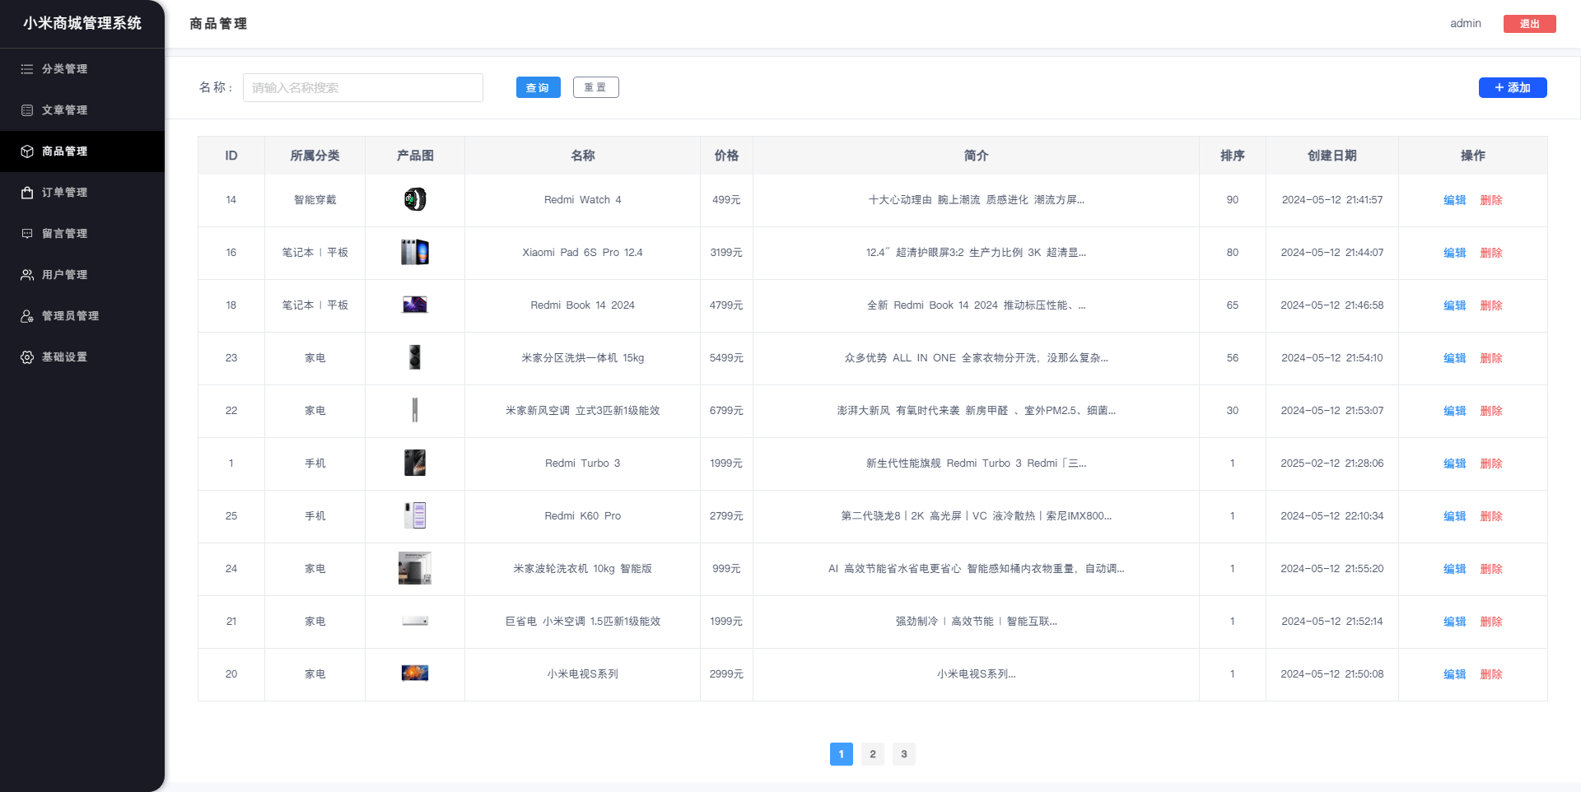Open Redmi Watch 4 product thumbnail
1581x792 pixels.
pos(415,200)
